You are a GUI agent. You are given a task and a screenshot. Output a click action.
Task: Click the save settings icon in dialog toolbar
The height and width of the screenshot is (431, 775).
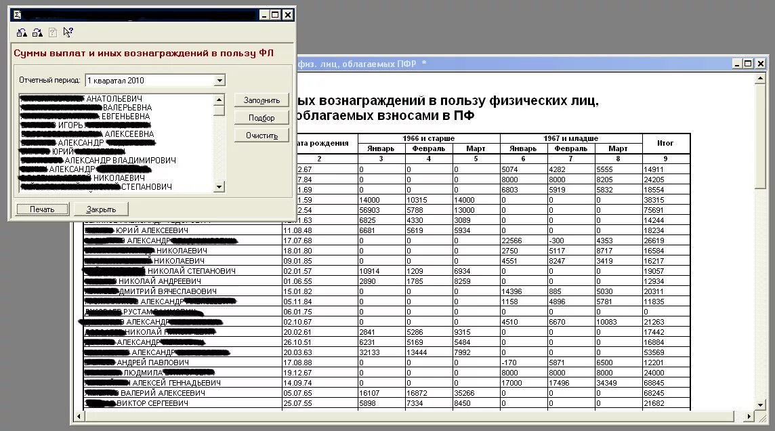[37, 33]
